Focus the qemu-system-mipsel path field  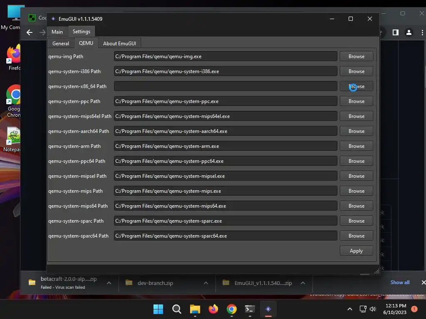(x=225, y=176)
